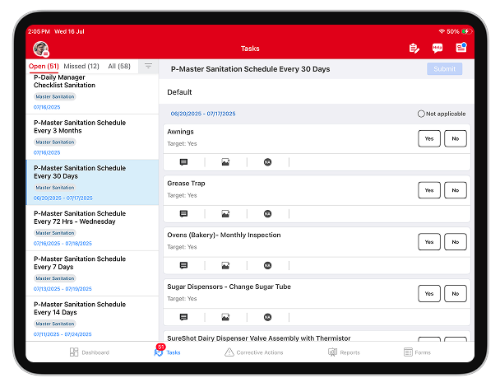Add a comment to the Awnings item
Image resolution: width=500 pixels, height=387 pixels.
[183, 162]
